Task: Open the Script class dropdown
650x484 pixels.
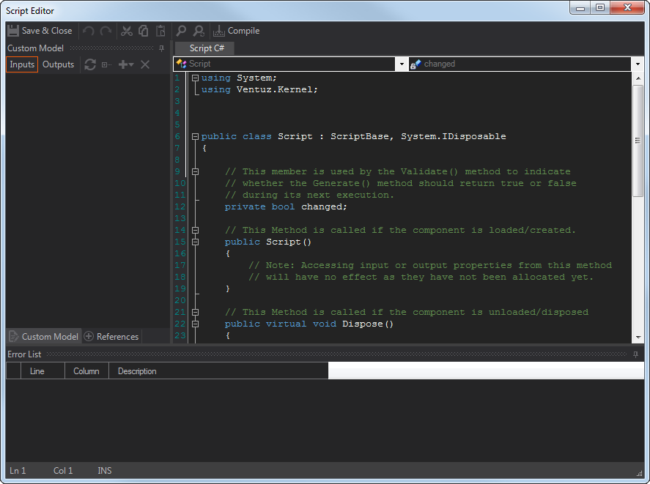Action: (x=401, y=64)
